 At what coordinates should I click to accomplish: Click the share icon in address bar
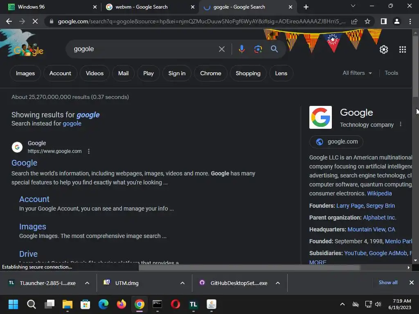click(354, 21)
